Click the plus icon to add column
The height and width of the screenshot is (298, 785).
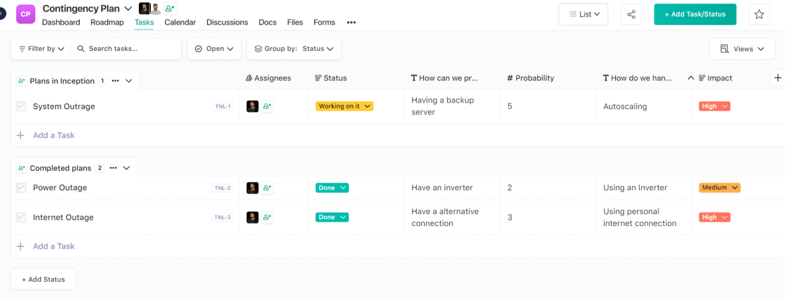click(x=777, y=78)
